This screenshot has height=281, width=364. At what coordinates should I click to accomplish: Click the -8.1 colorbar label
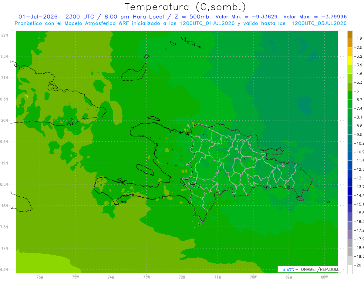pyautogui.click(x=359, y=117)
